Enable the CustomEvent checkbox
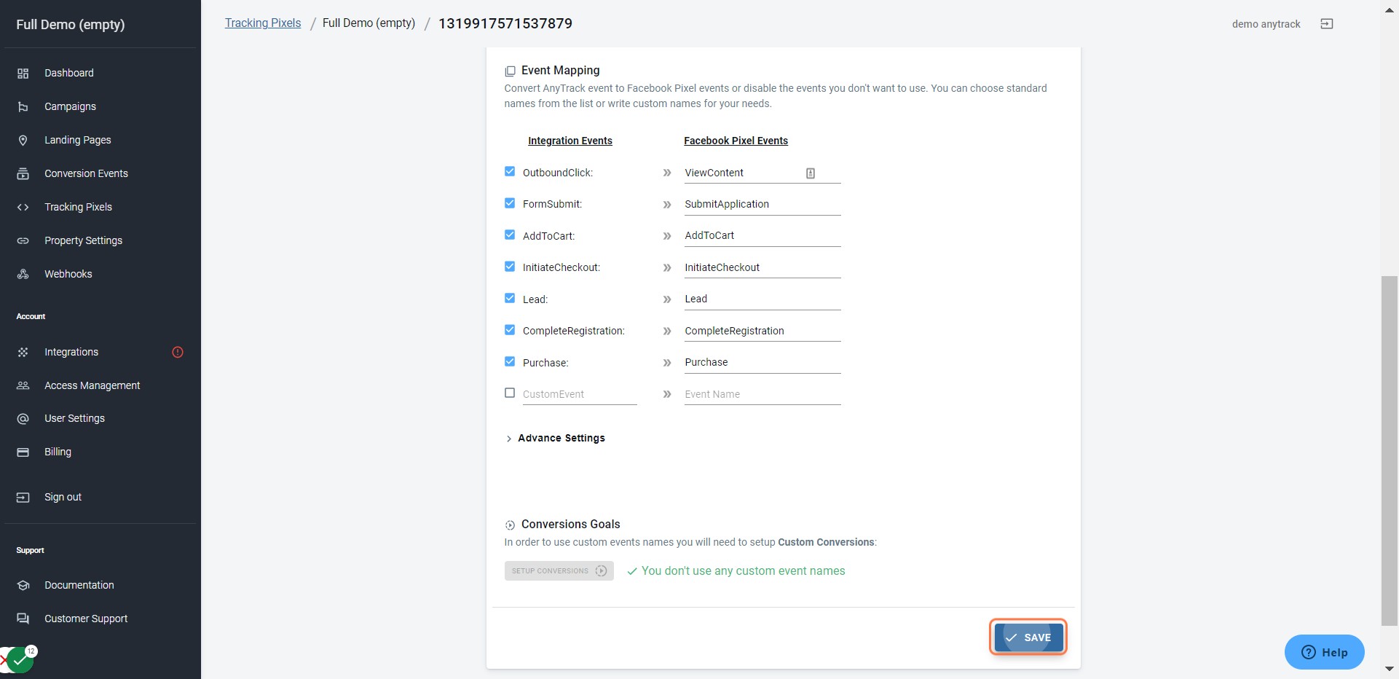Viewport: 1399px width, 679px height. coord(509,393)
